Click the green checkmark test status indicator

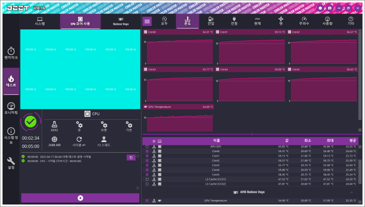(x=30, y=121)
